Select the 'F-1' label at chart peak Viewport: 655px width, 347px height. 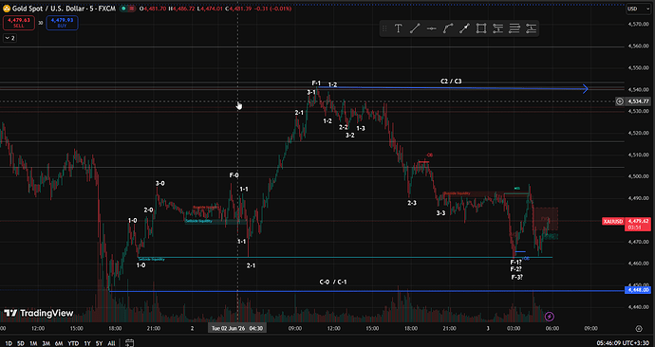[x=316, y=83]
